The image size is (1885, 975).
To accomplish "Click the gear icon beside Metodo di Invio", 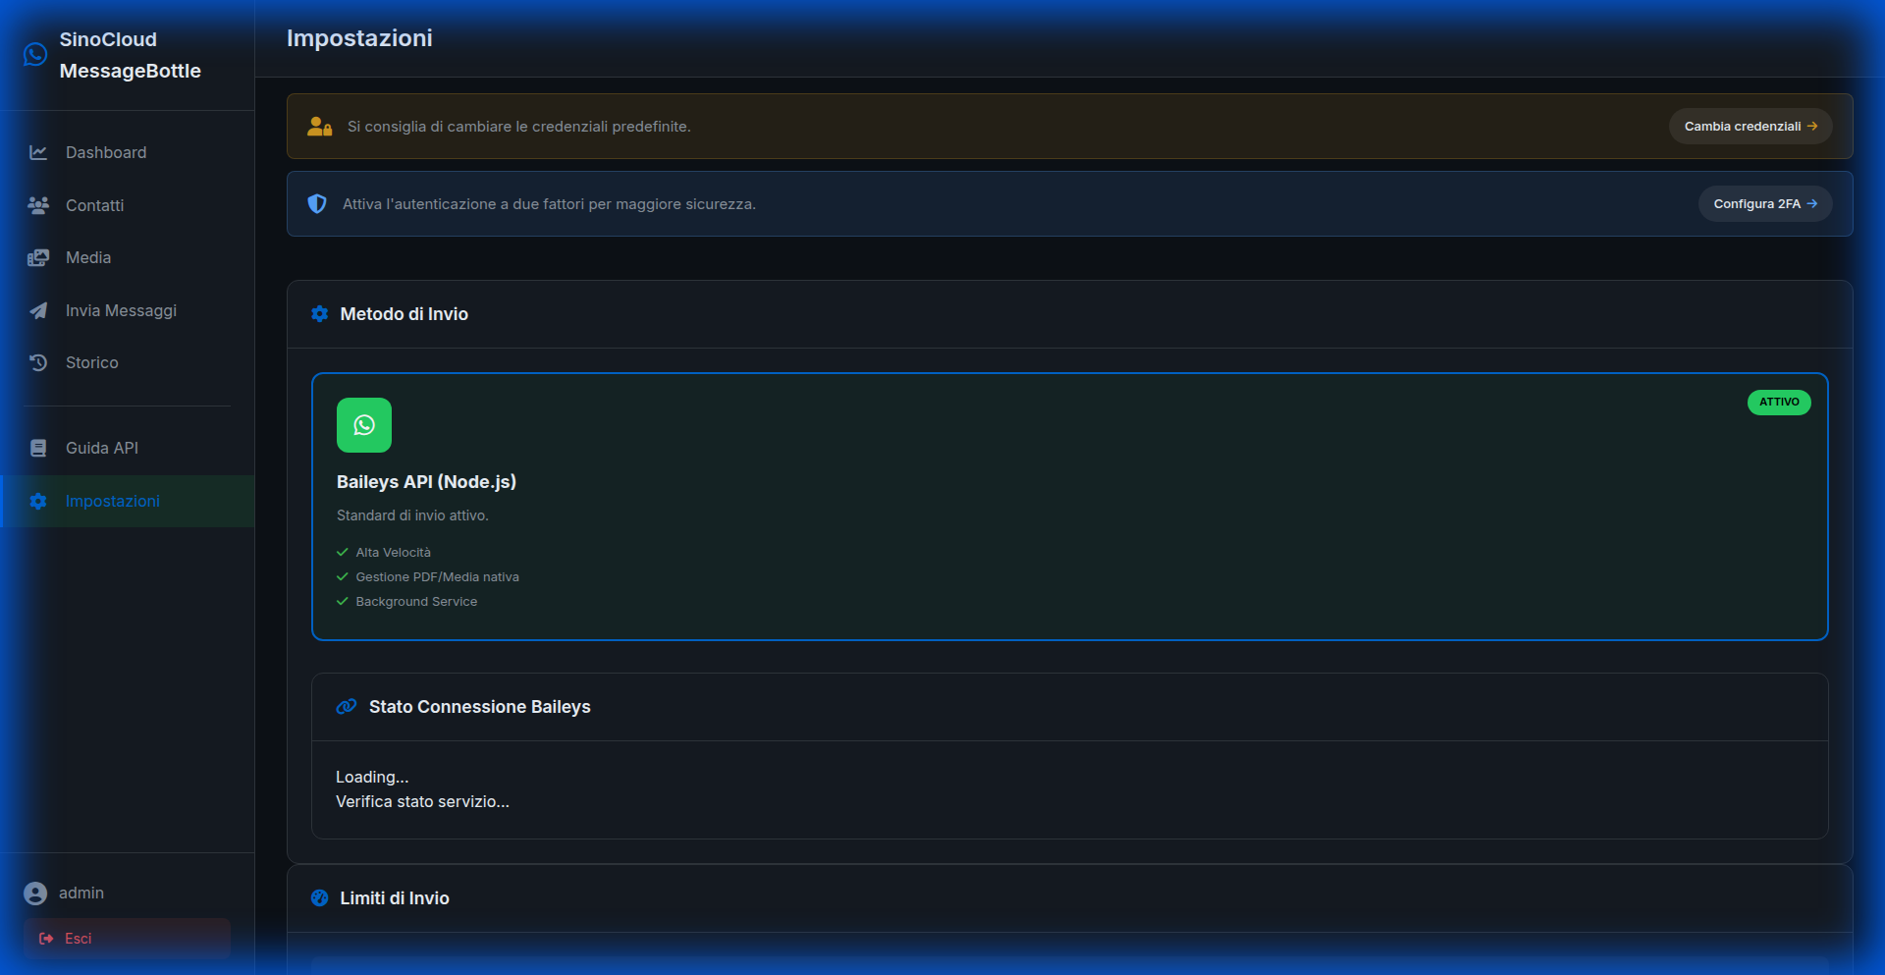I will 319,314.
